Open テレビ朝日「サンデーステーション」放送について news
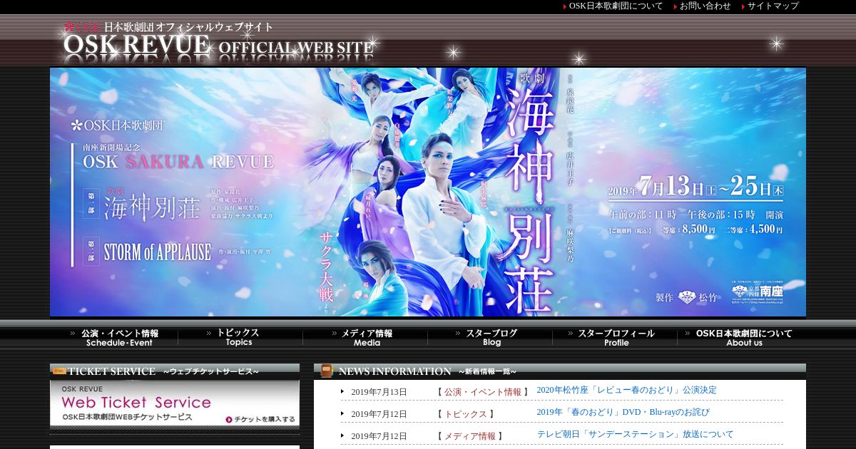The height and width of the screenshot is (449, 856). tap(635, 434)
